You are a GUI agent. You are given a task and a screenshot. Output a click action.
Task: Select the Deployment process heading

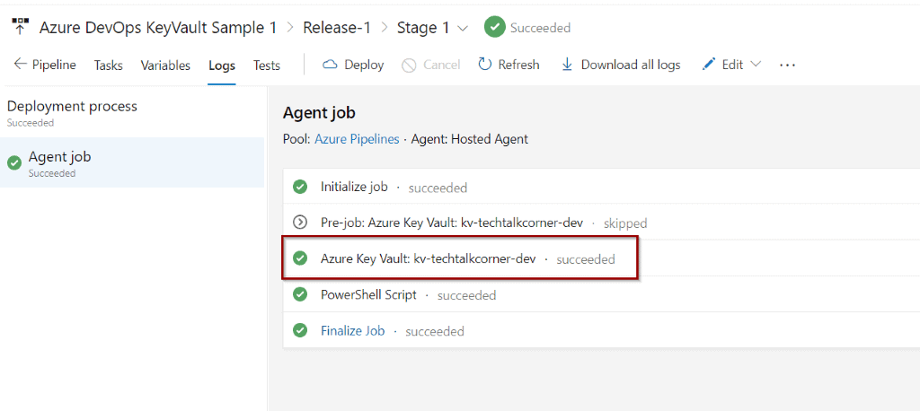(72, 106)
